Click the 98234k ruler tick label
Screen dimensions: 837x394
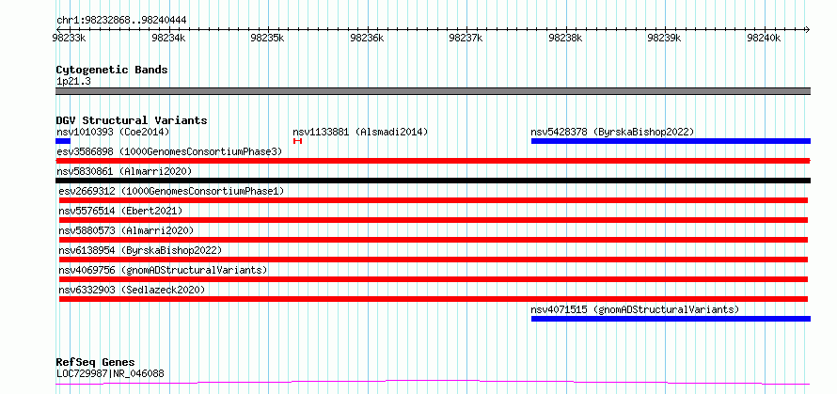168,38
